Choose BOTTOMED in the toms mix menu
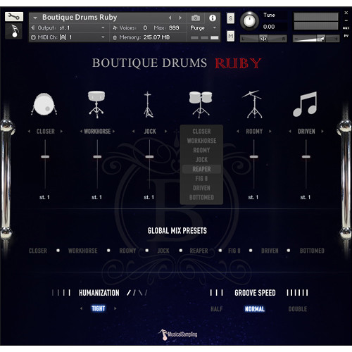 [x=201, y=198]
